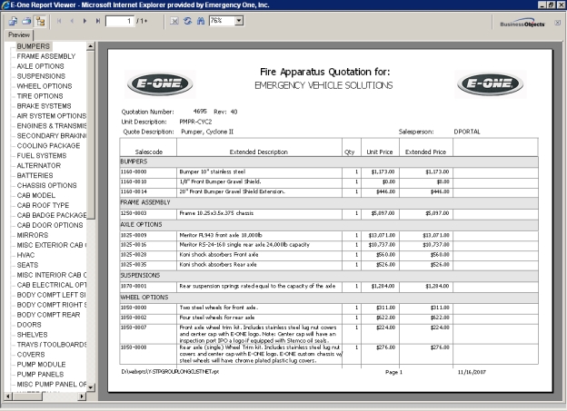
Task: Click the page number input field
Action: [x=120, y=21]
